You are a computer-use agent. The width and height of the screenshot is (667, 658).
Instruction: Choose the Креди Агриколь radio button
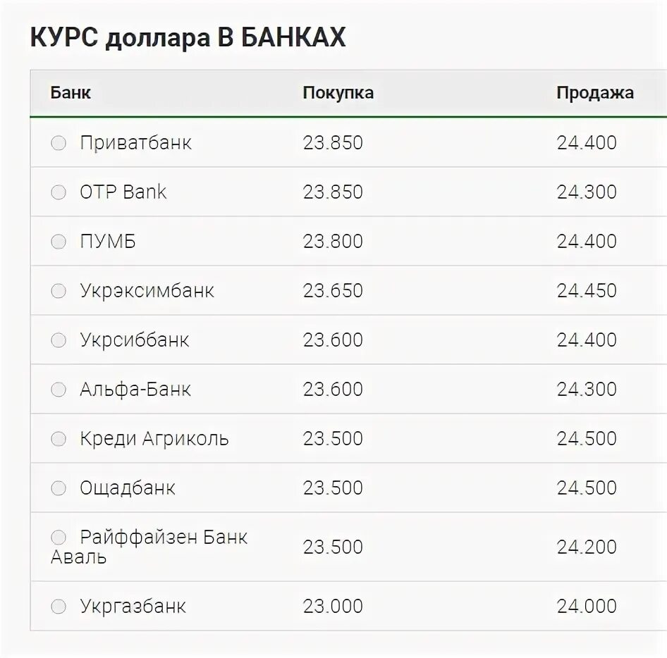coord(59,439)
